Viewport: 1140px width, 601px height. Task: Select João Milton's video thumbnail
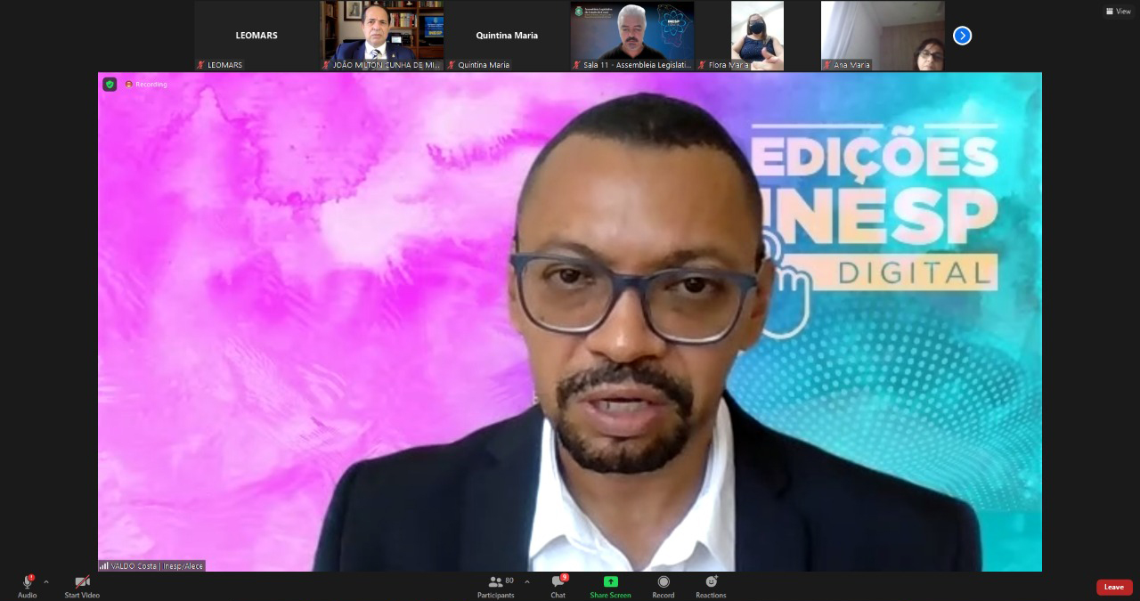(x=382, y=36)
